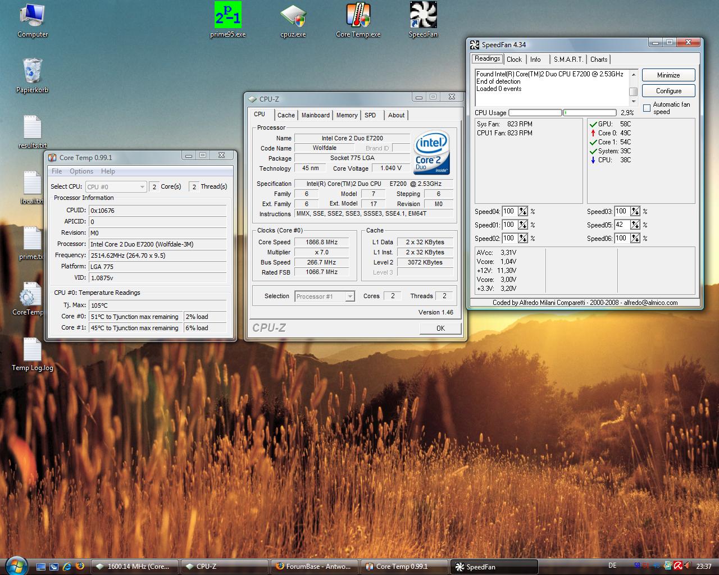Switch to the Charts tab in SpeedFan
This screenshot has height=575, width=719.
coord(599,60)
